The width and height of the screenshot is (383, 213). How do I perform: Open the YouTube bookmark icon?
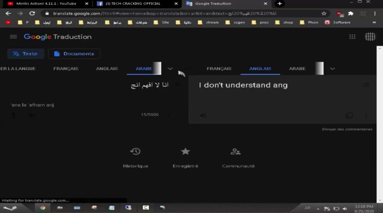[8, 22]
